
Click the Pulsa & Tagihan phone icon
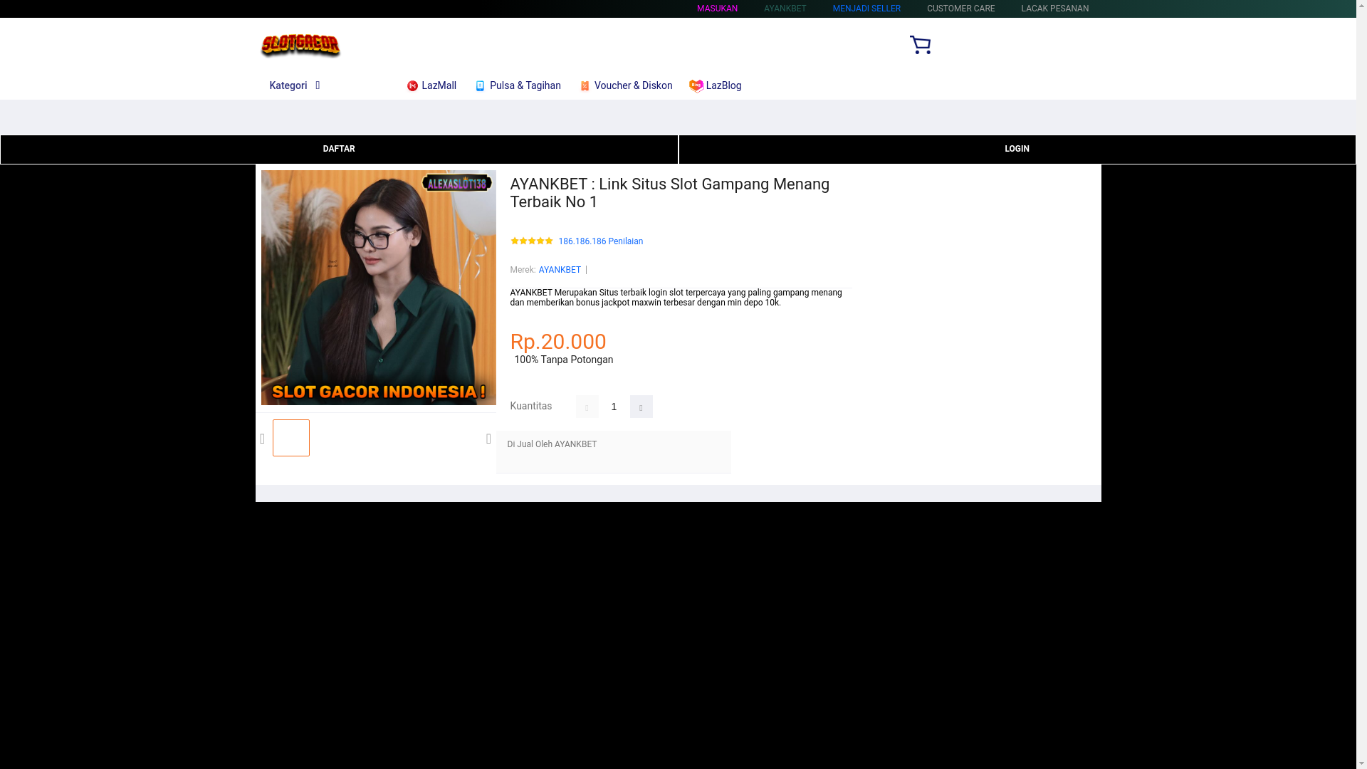point(480,86)
